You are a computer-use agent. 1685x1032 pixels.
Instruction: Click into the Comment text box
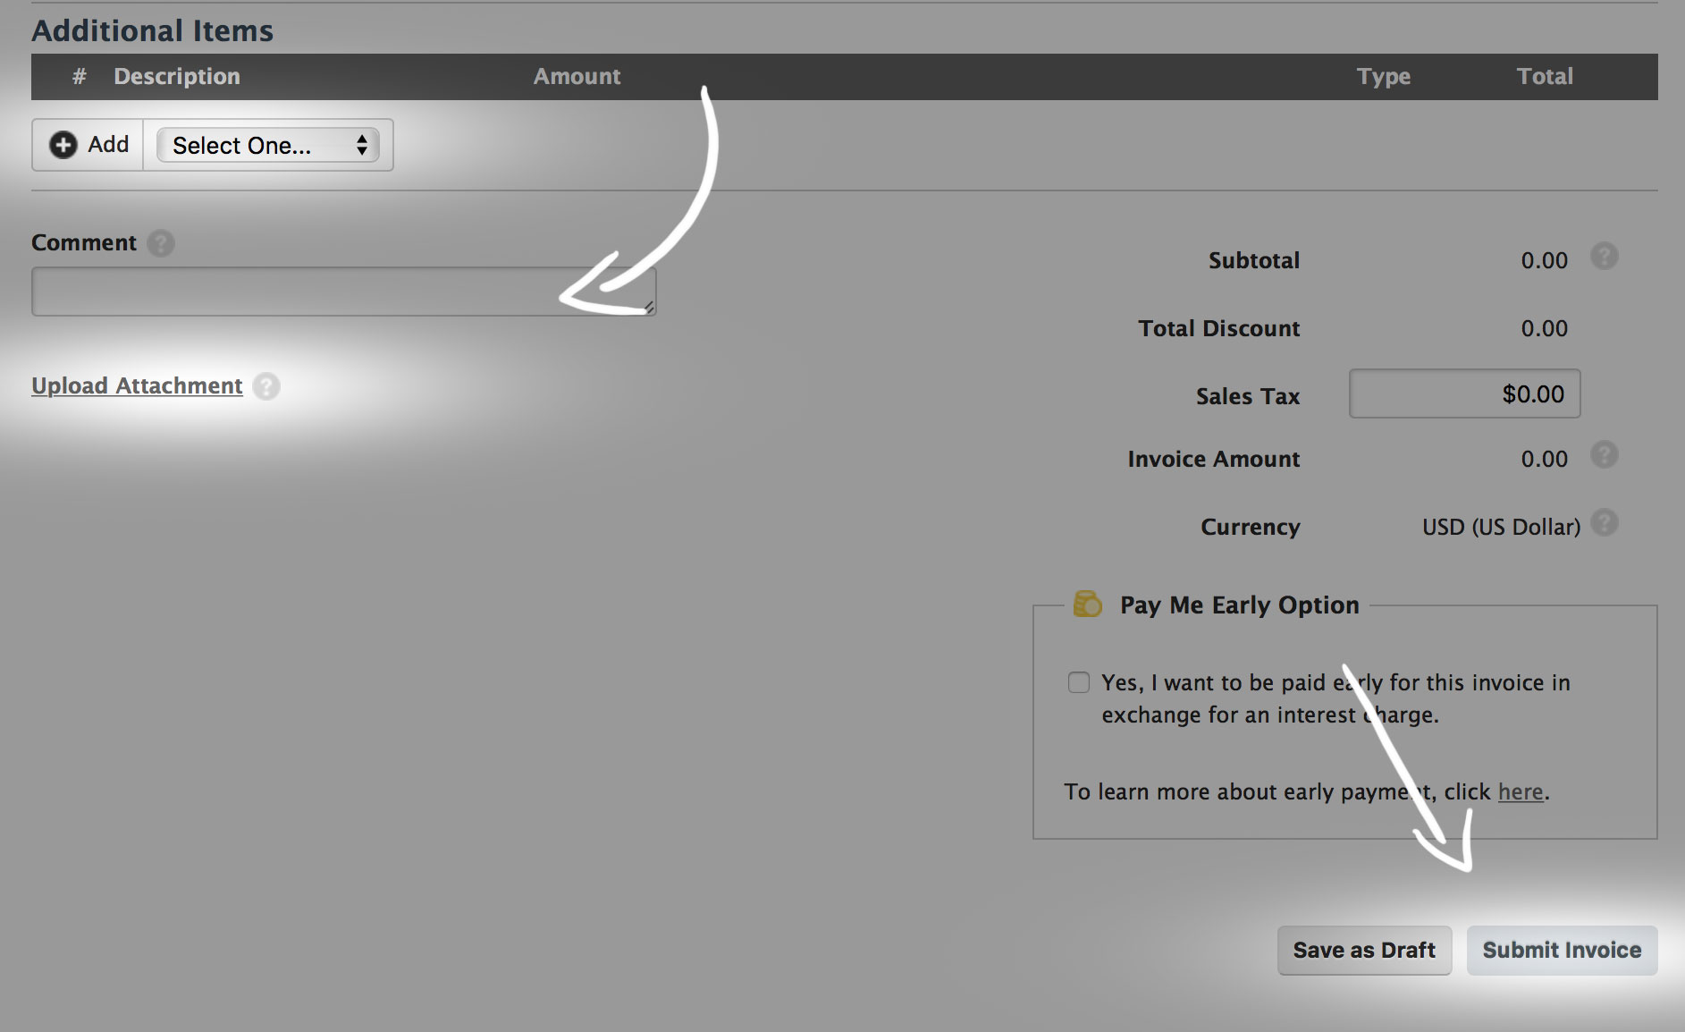pos(344,292)
